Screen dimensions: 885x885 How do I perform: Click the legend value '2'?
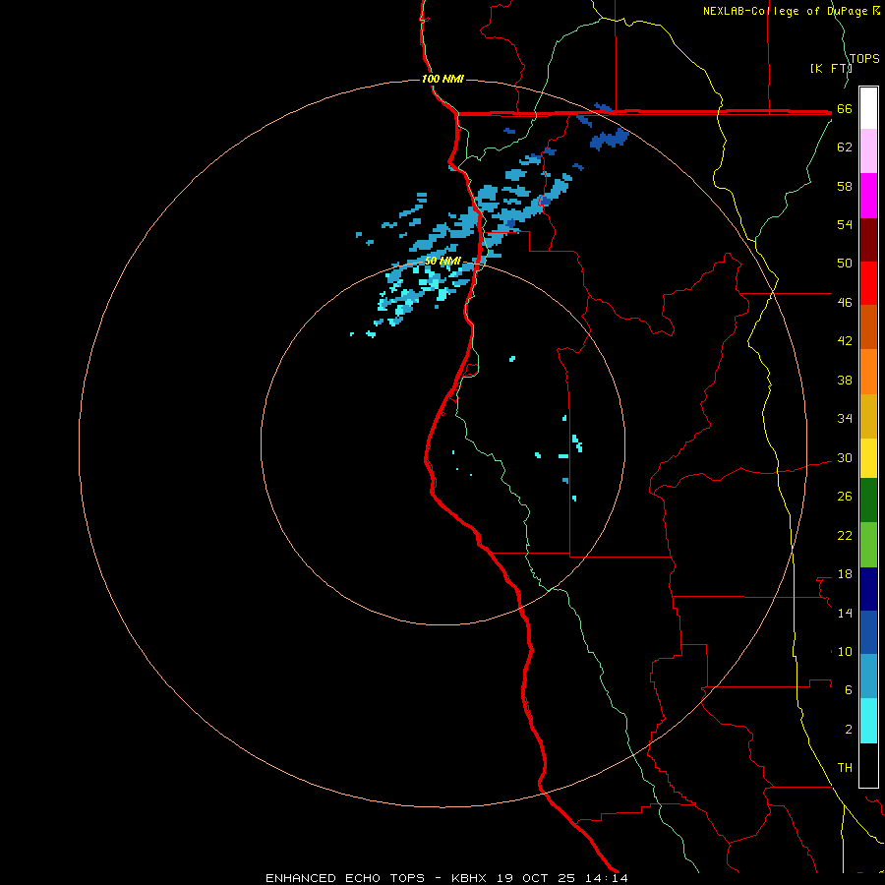(849, 730)
